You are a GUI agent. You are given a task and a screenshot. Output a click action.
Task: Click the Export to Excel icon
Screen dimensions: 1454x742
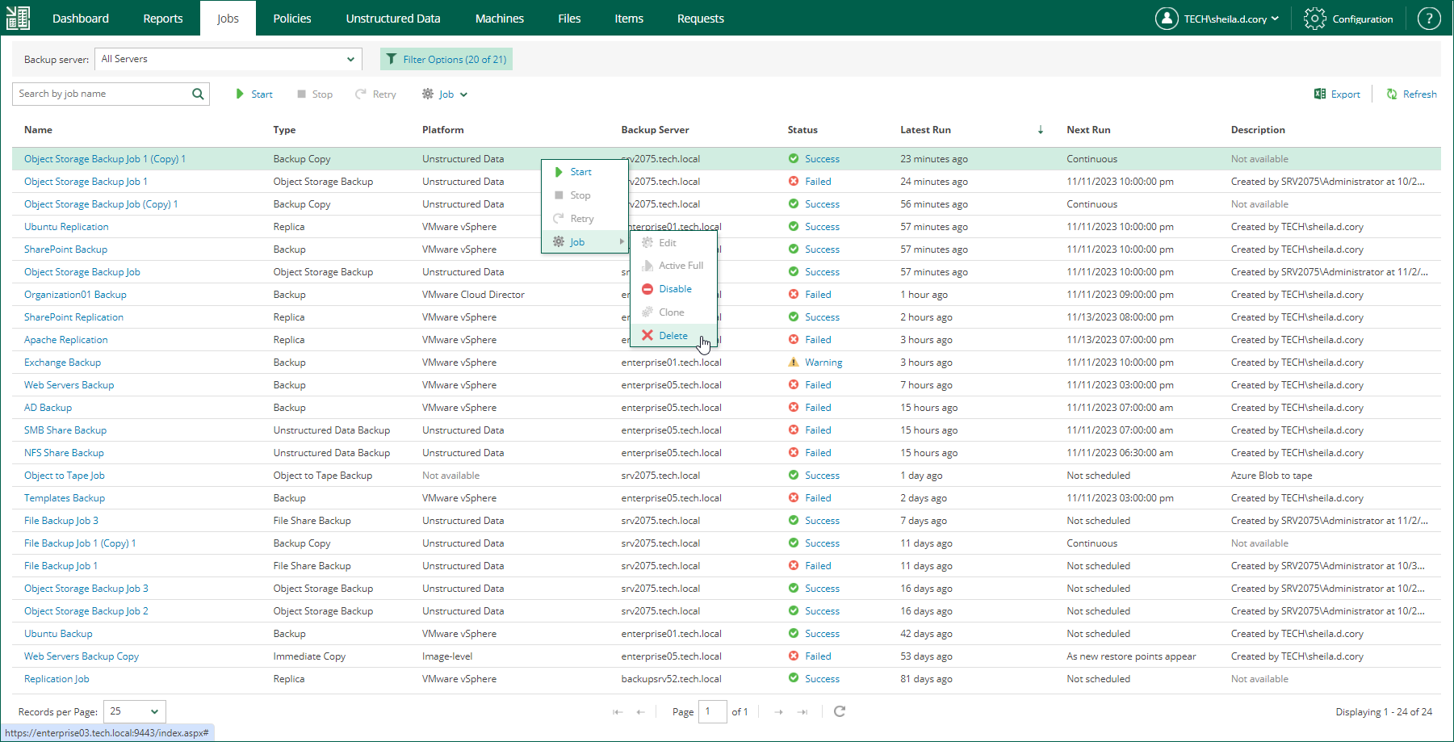1320,94
